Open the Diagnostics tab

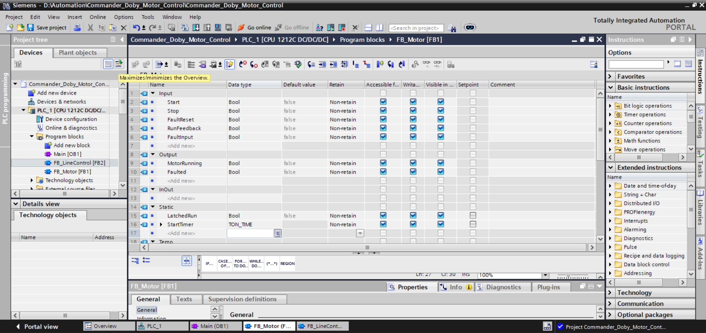point(503,287)
